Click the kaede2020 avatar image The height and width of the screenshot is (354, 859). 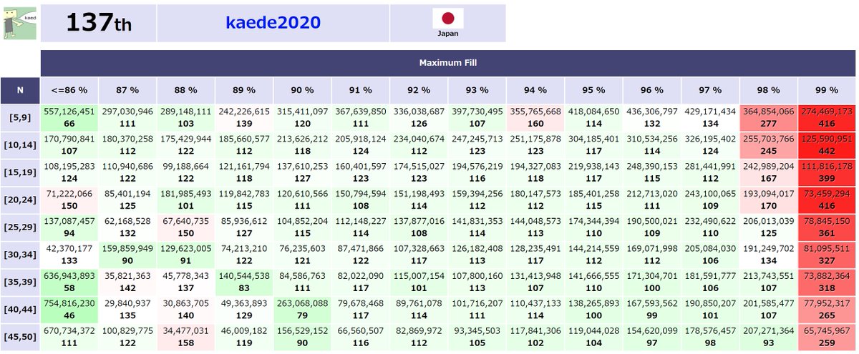pyautogui.click(x=20, y=23)
